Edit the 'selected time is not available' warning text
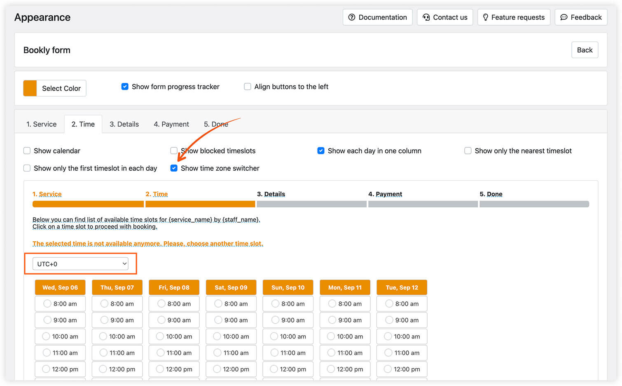 point(148,244)
